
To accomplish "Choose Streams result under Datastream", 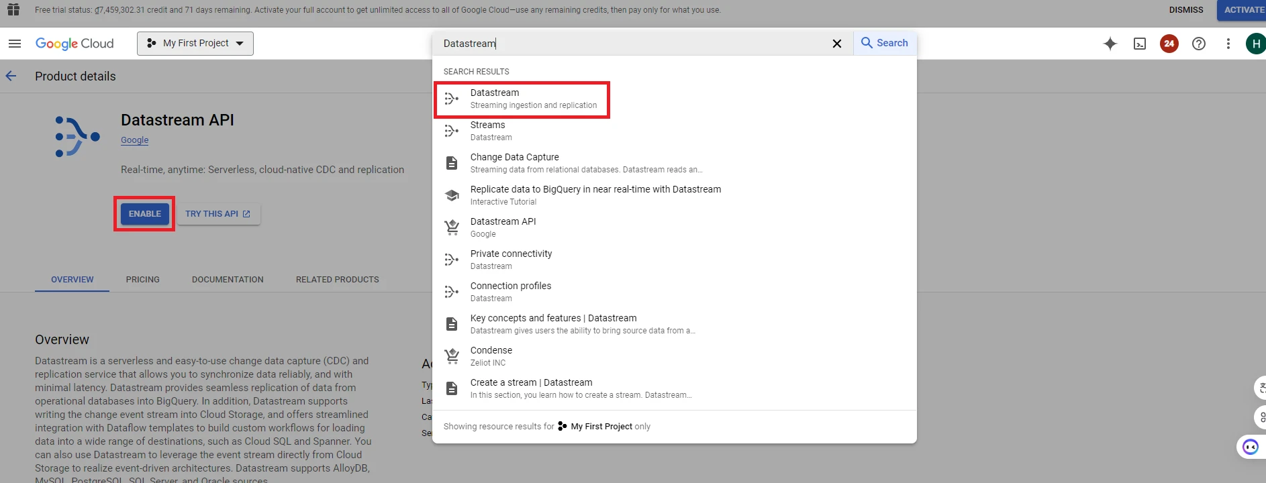I will [488, 131].
